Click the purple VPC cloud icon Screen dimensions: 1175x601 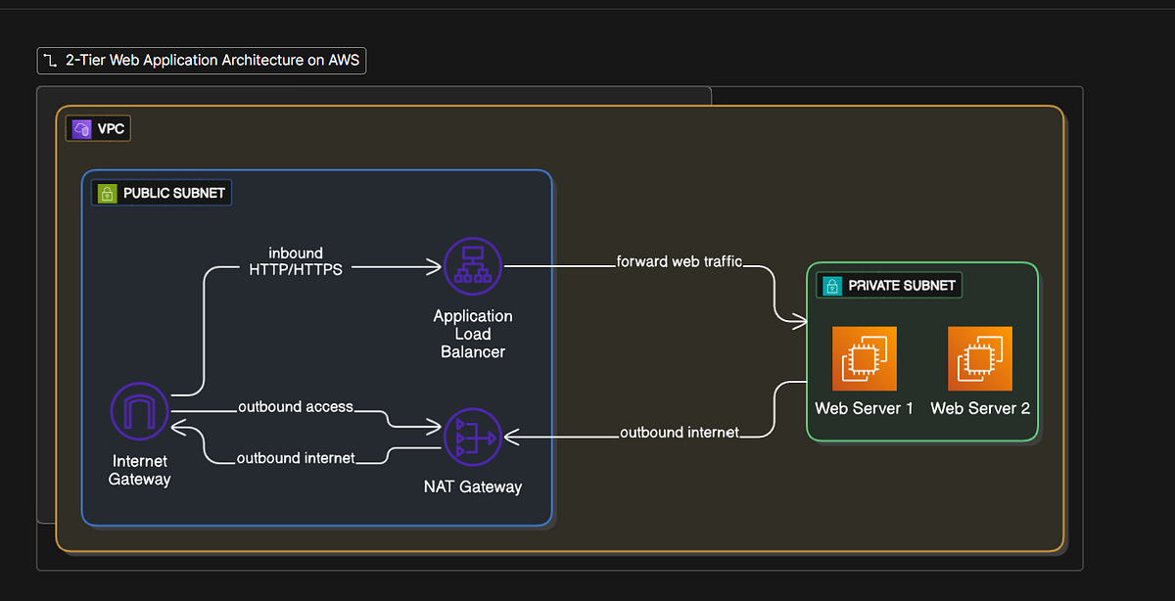[x=81, y=128]
